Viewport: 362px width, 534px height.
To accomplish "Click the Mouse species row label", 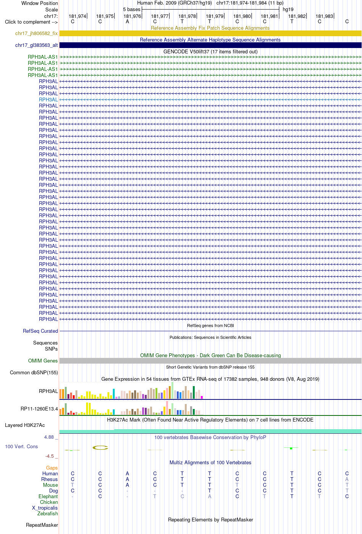I will tap(50, 485).
